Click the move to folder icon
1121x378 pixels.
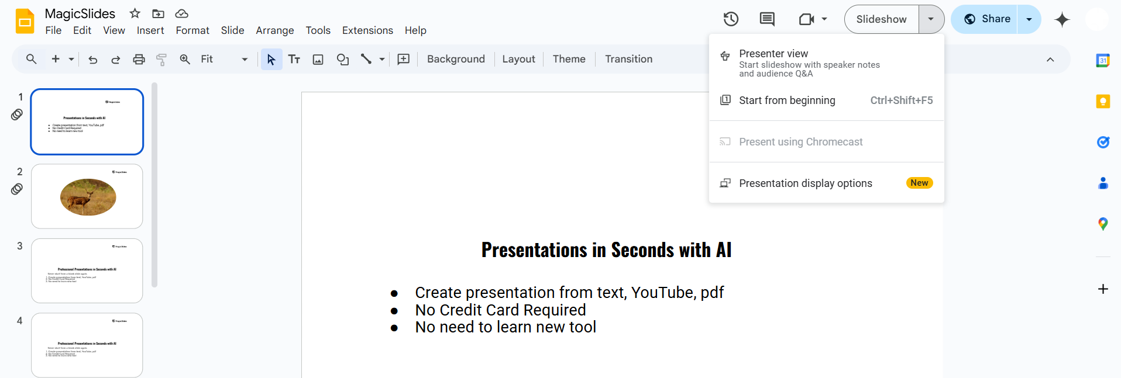click(158, 13)
